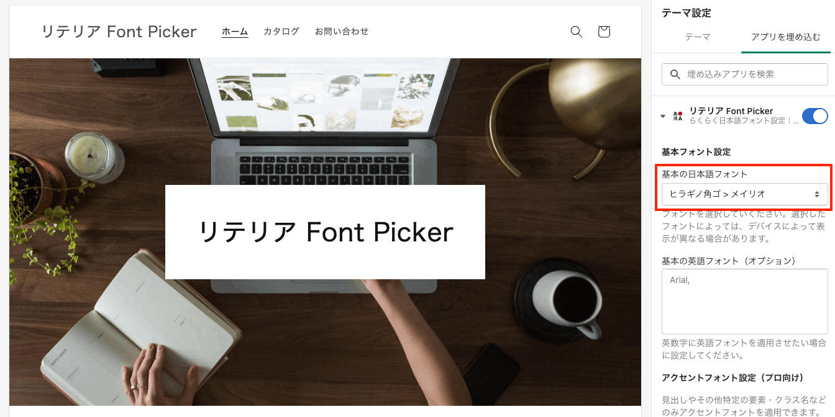This screenshot has height=417, width=835.
Task: Open the shopping cart icon
Action: pos(604,32)
